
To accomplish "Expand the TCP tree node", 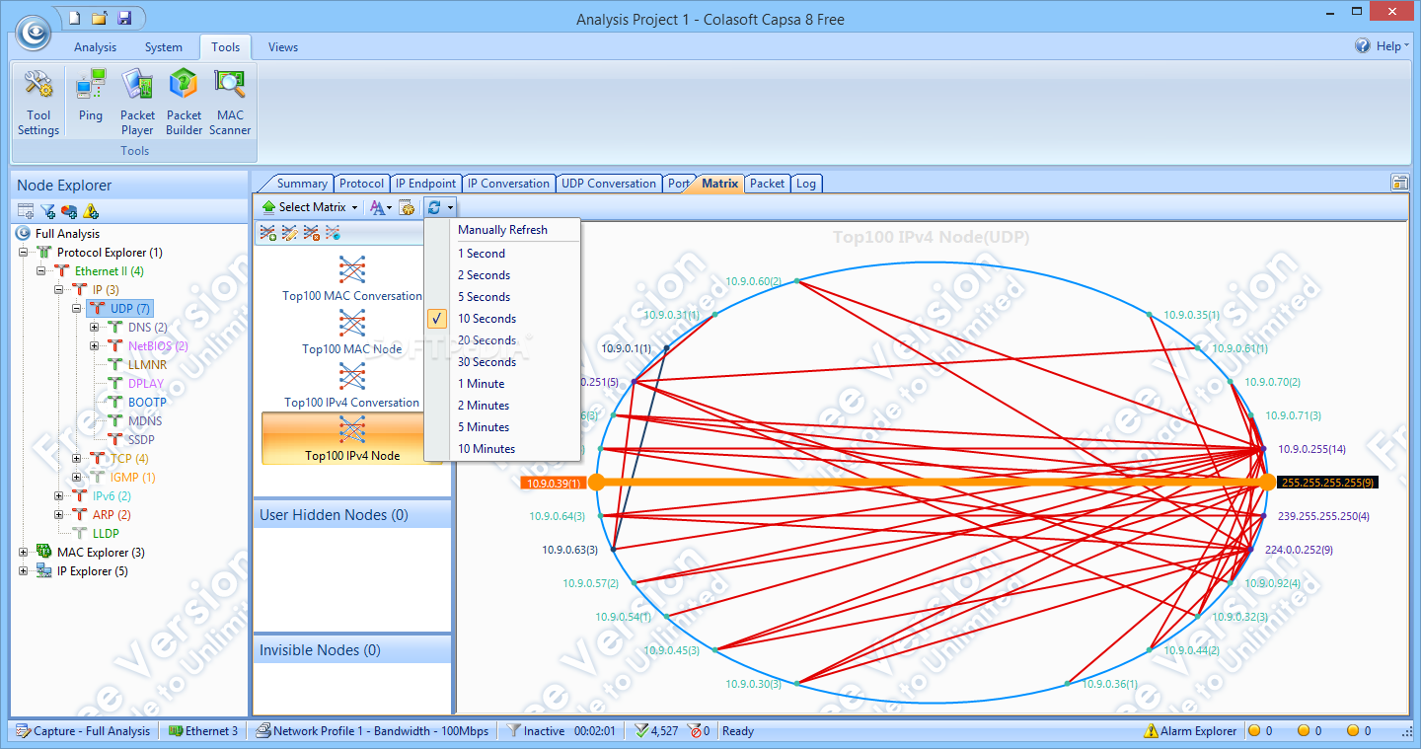I will pyautogui.click(x=77, y=459).
